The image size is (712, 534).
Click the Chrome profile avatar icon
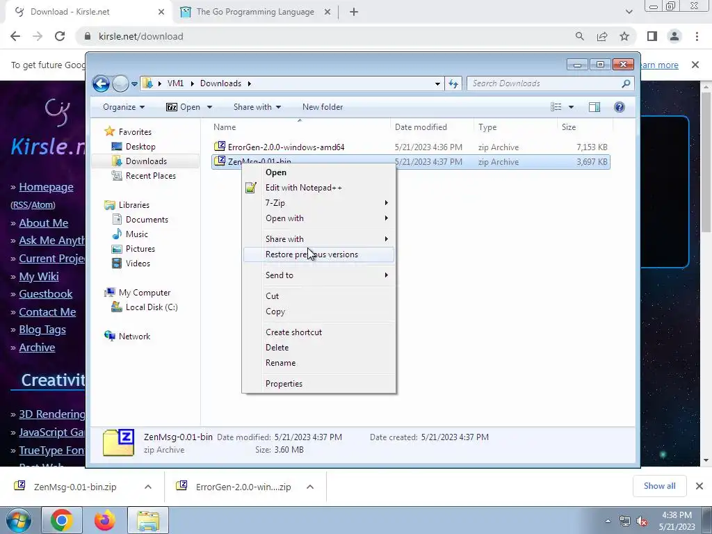(674, 36)
